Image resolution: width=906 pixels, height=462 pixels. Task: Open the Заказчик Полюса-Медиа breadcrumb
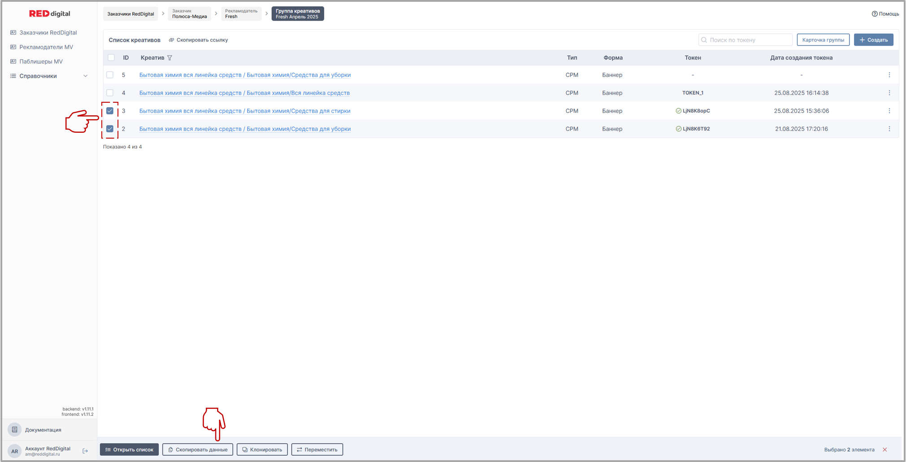pyautogui.click(x=189, y=14)
